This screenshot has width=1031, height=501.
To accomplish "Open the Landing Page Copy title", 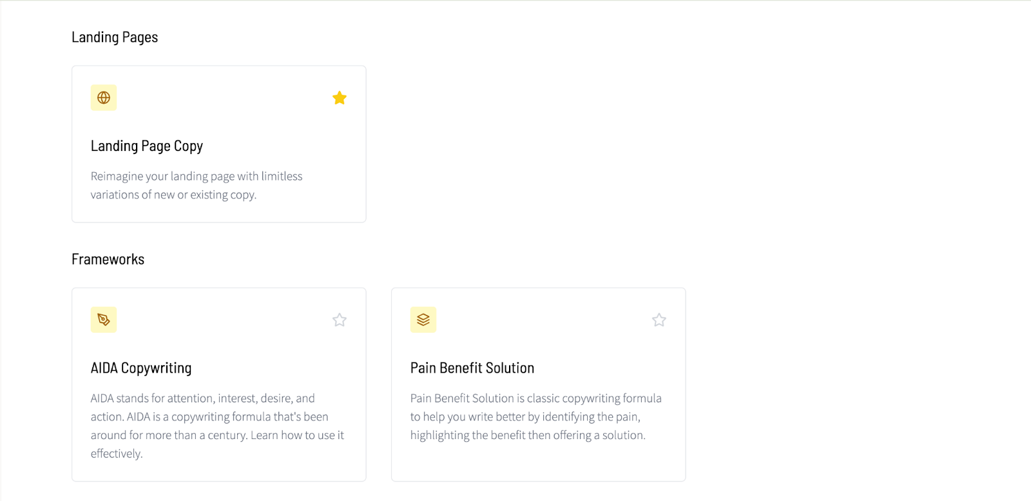I will (x=147, y=146).
